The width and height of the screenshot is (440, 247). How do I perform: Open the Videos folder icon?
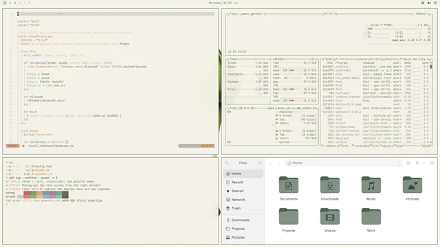coord(330,217)
